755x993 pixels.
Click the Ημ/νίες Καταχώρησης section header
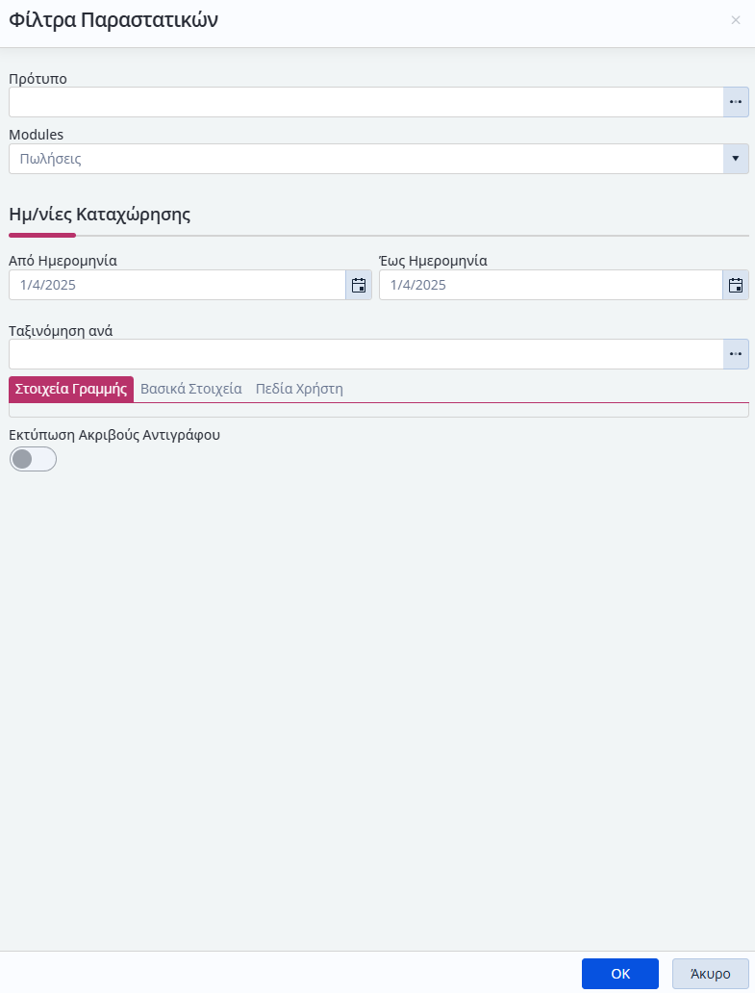pyautogui.click(x=99, y=214)
